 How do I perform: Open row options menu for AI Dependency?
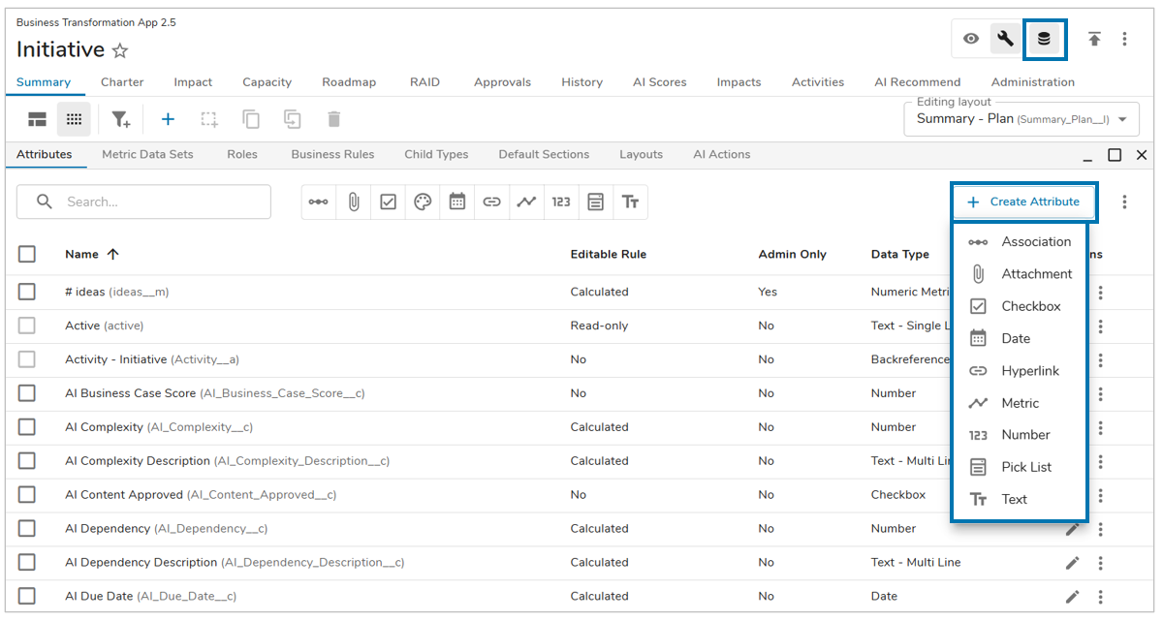coord(1100,529)
